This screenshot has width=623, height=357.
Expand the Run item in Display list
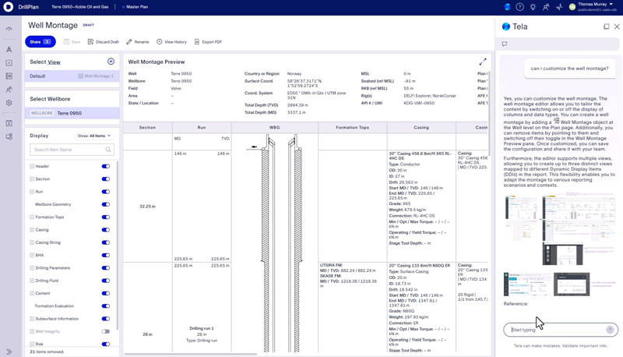tap(32, 192)
